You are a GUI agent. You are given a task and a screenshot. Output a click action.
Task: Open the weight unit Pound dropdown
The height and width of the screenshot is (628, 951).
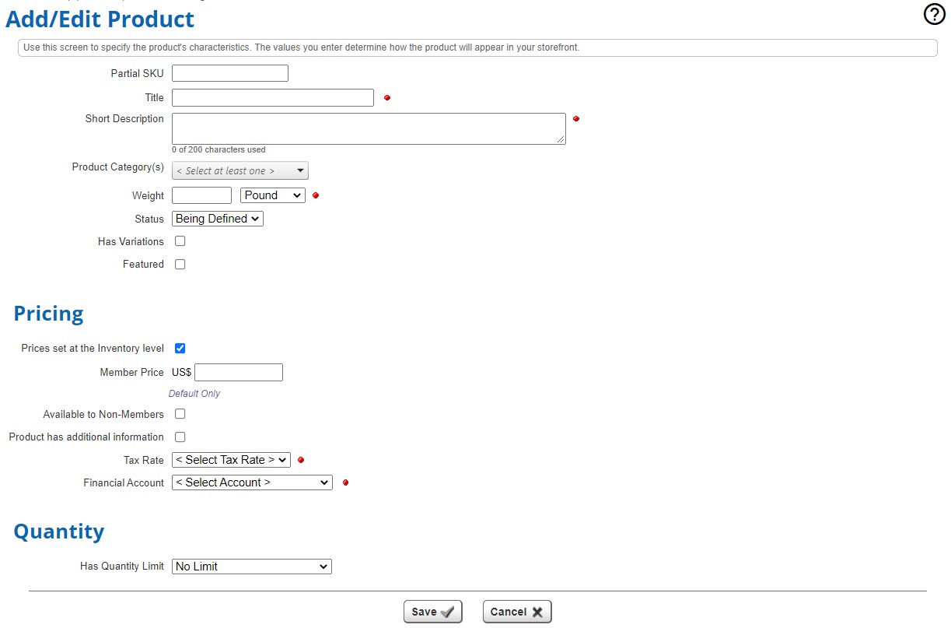point(272,195)
